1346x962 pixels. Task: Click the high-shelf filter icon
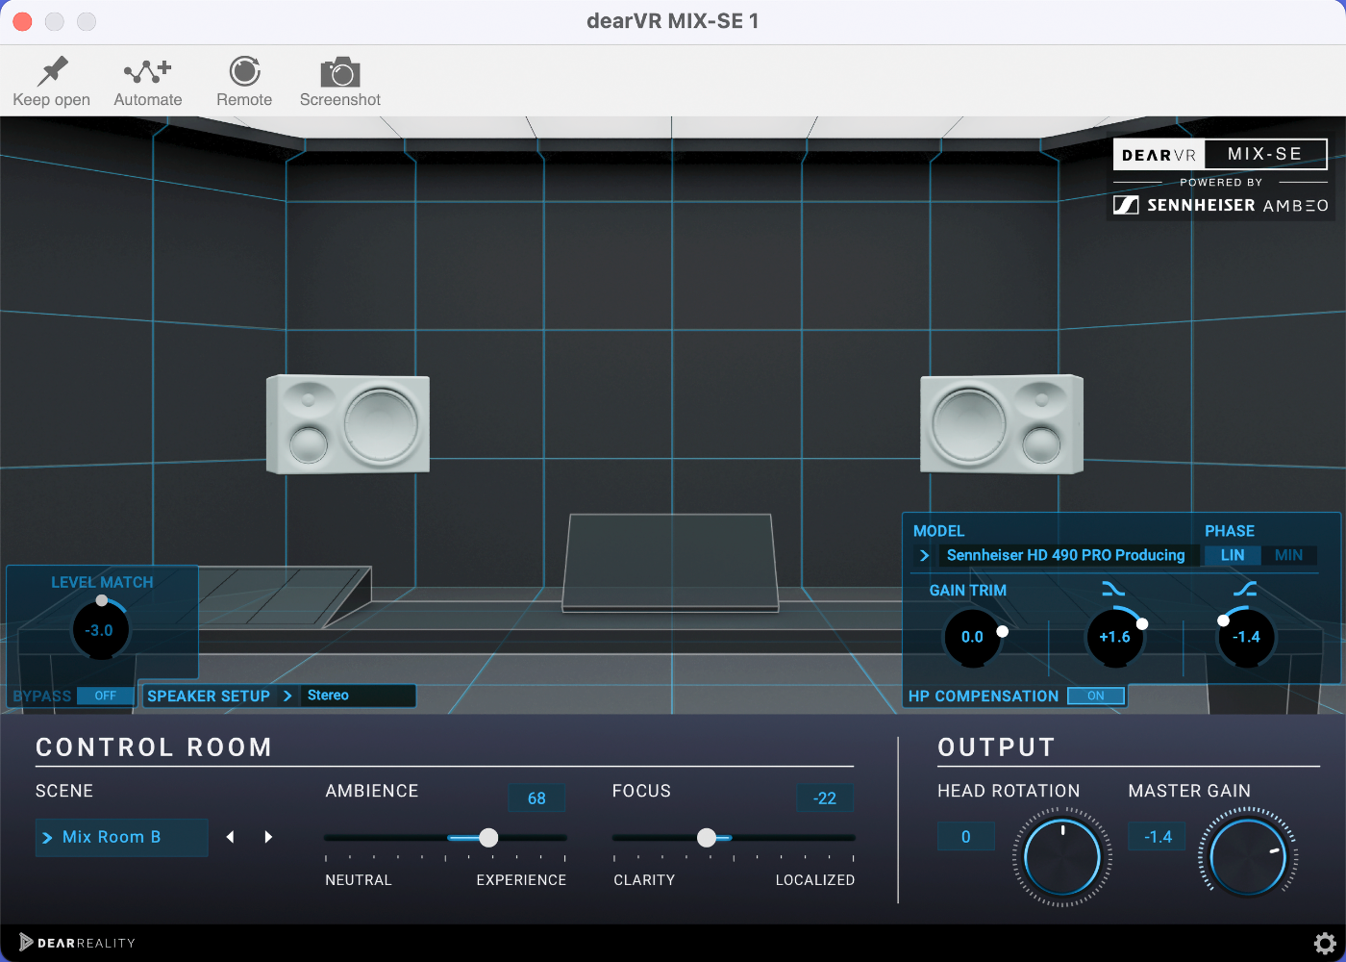pyautogui.click(x=1245, y=589)
